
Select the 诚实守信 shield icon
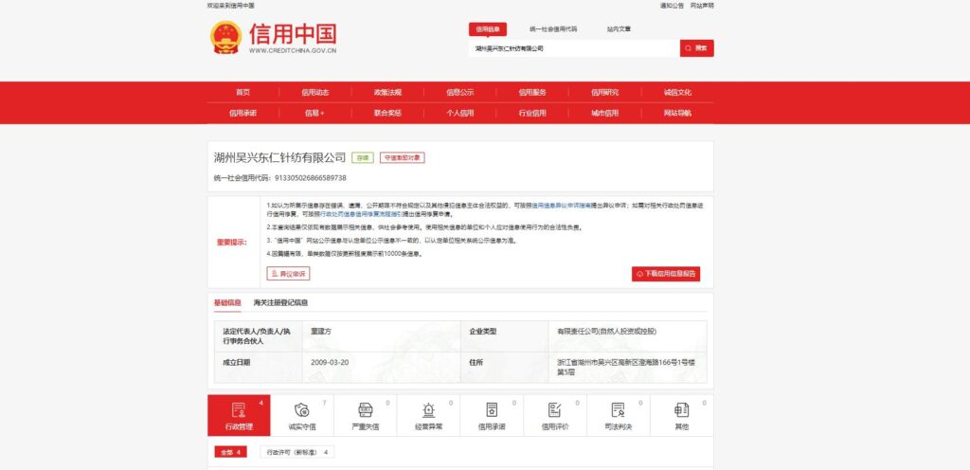301,409
